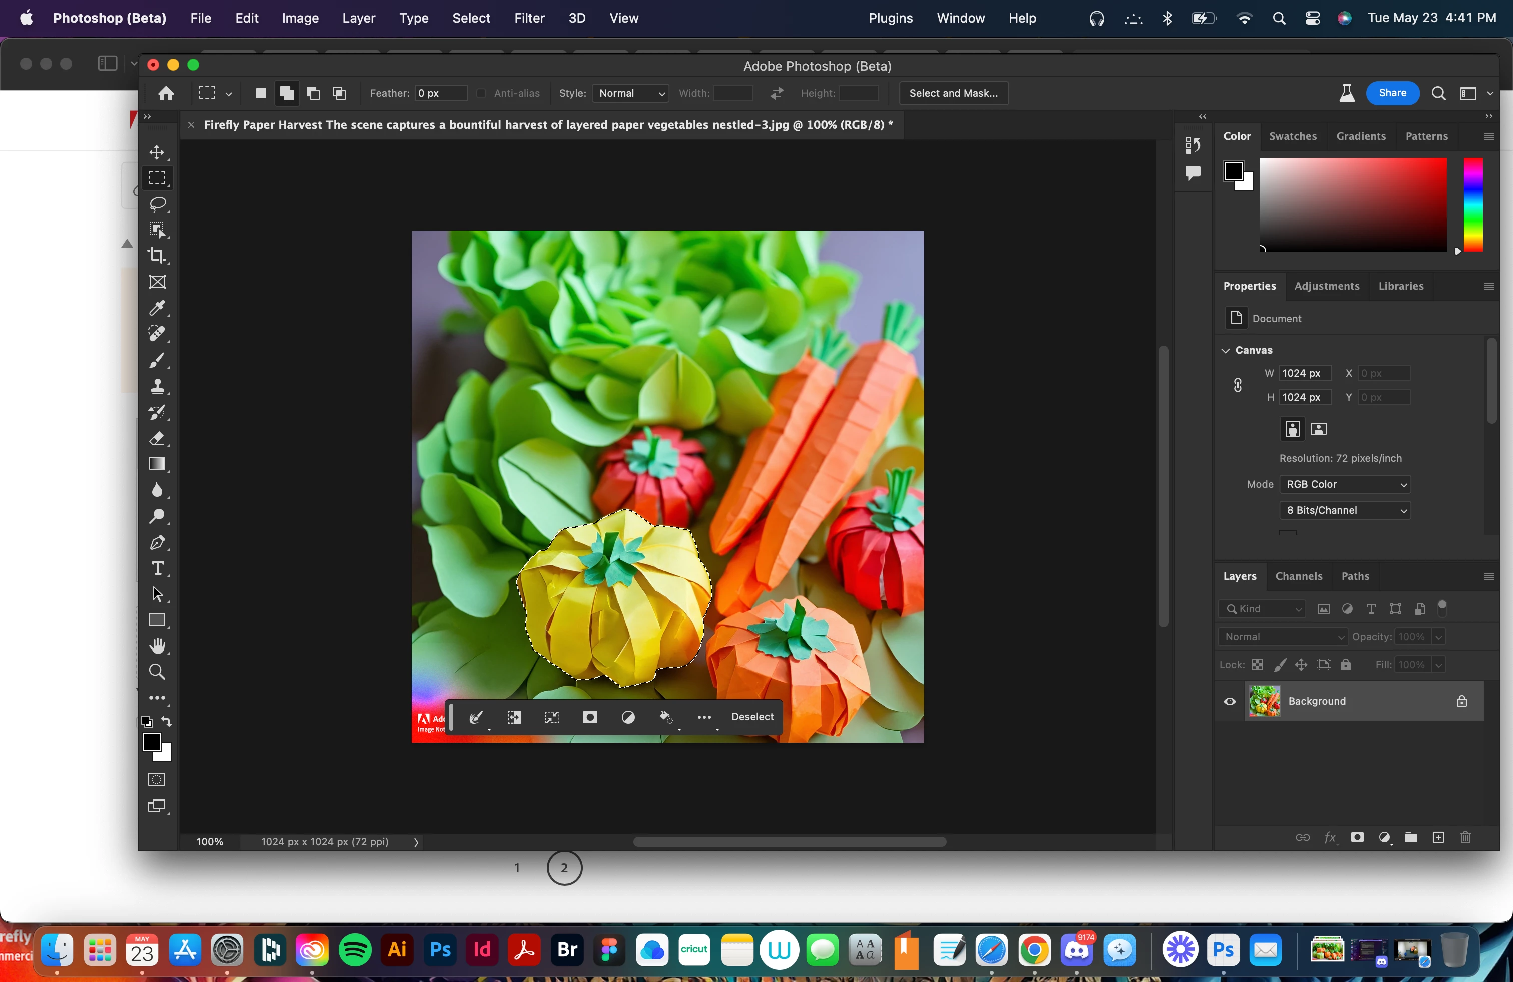Activate the Hand tool
The width and height of the screenshot is (1513, 982).
[x=157, y=646]
